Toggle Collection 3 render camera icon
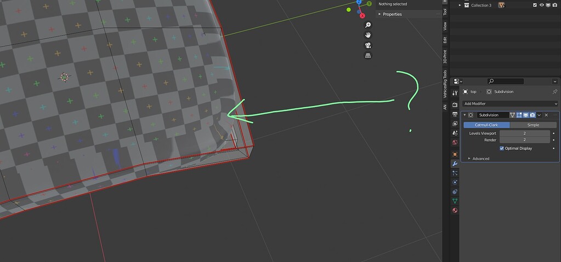 (x=555, y=5)
